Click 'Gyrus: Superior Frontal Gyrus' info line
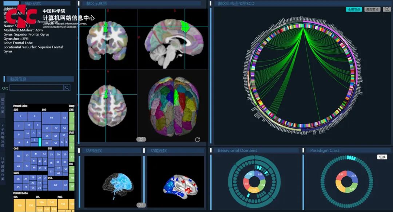Screen dimensions: 393x212 pos(26,34)
